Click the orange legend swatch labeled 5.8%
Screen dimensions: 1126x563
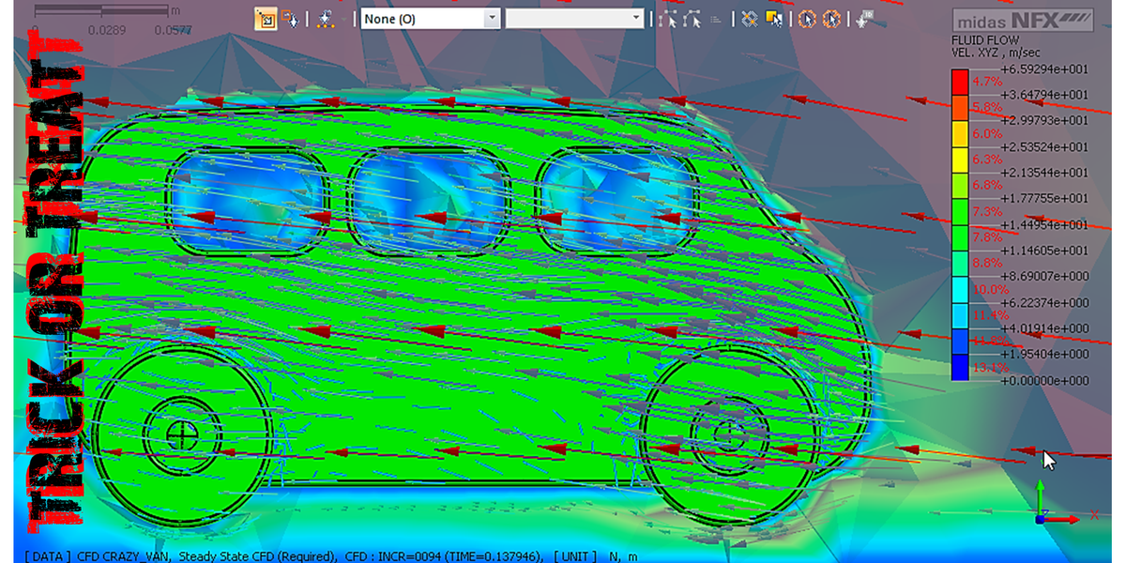tap(960, 108)
